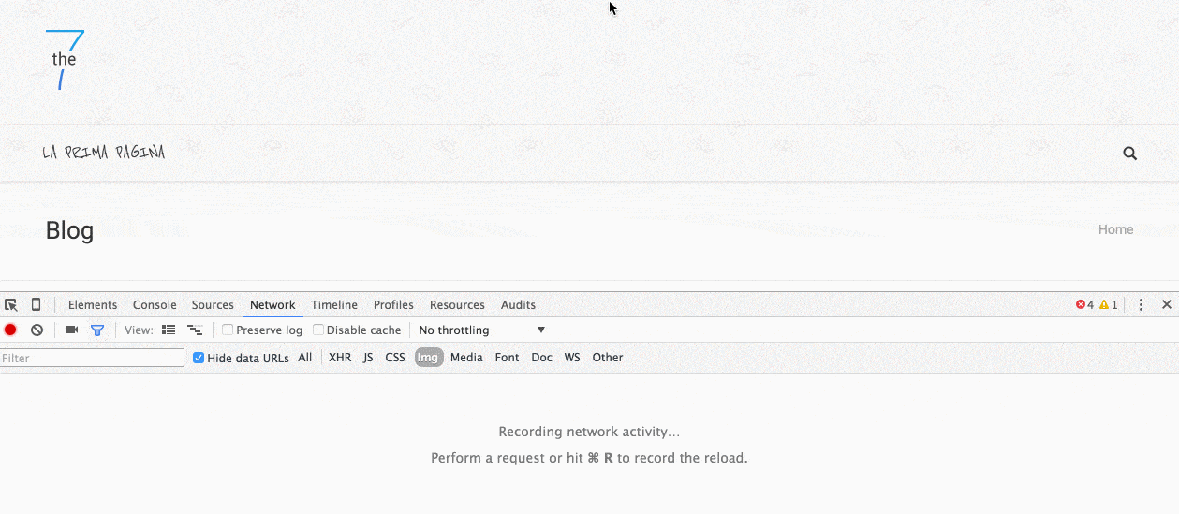Click the website search magnifier icon
Screen dimensions: 1179x514
pos(1129,154)
